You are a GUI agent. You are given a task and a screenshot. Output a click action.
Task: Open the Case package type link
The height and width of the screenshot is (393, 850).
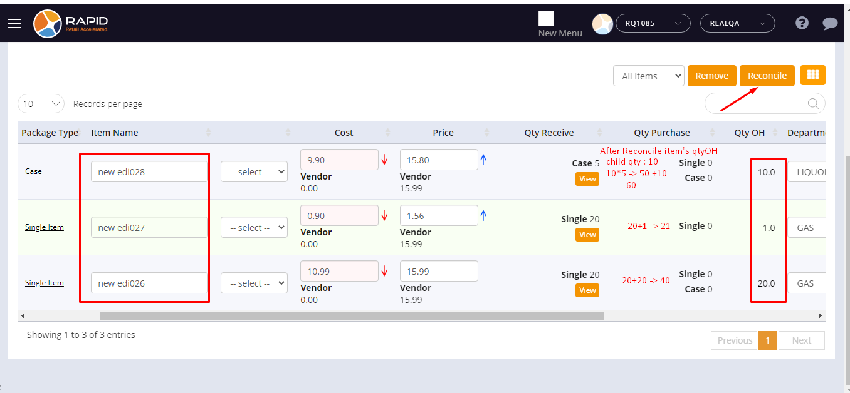pos(33,171)
